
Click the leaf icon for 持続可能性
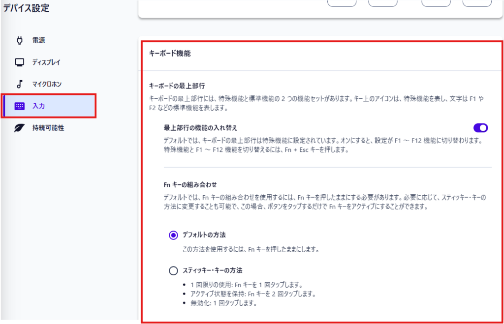click(20, 128)
